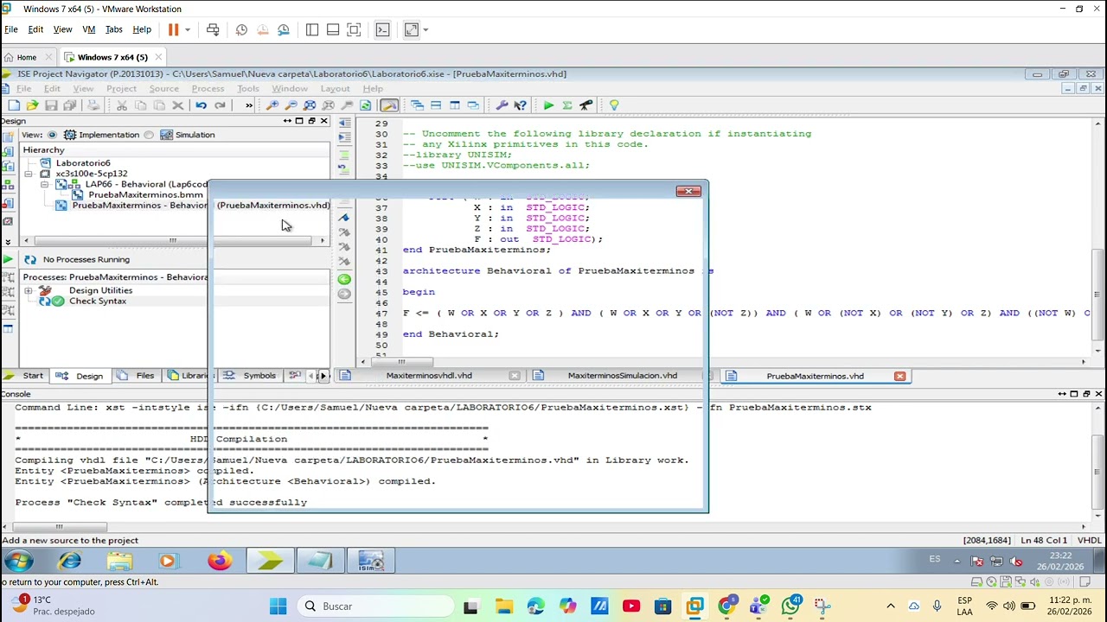Click the green back arrow in editor sidebar

[x=344, y=279]
